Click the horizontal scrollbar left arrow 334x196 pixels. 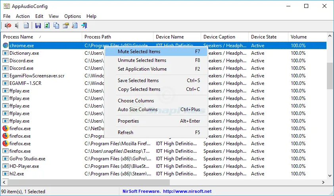coord(4,183)
